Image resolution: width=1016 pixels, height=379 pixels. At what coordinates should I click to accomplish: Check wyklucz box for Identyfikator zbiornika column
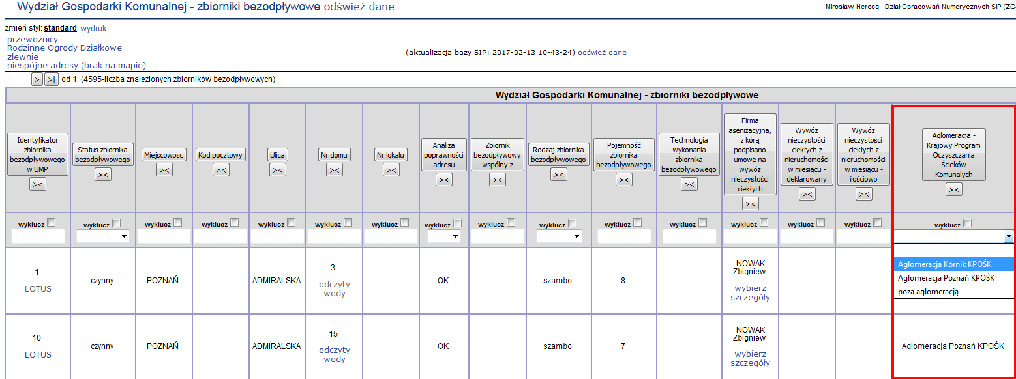point(52,223)
